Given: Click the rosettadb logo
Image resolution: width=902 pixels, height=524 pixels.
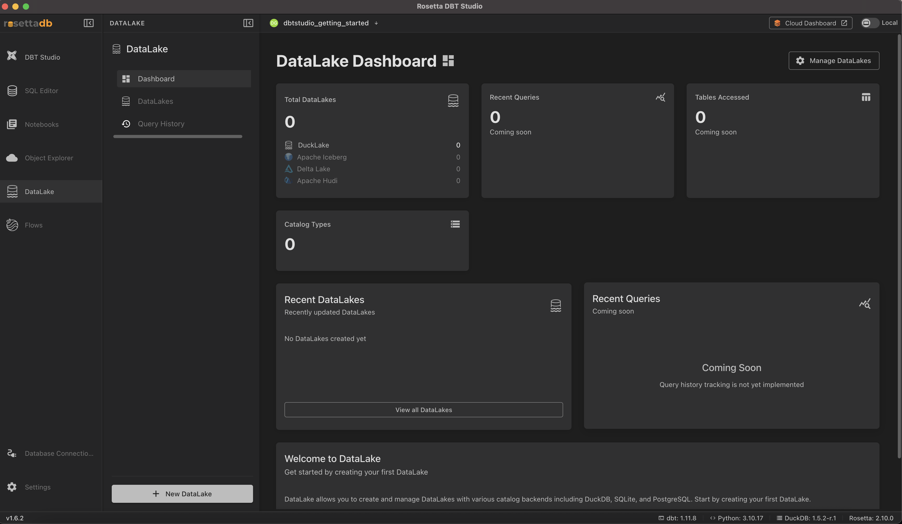Looking at the screenshot, I should coord(28,23).
